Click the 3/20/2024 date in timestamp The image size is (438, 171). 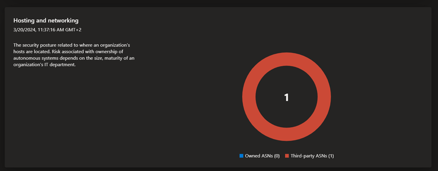(23, 30)
